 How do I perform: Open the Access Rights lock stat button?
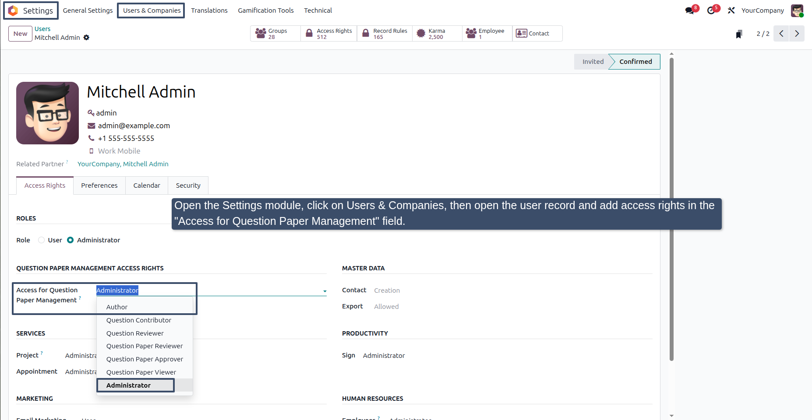point(329,34)
